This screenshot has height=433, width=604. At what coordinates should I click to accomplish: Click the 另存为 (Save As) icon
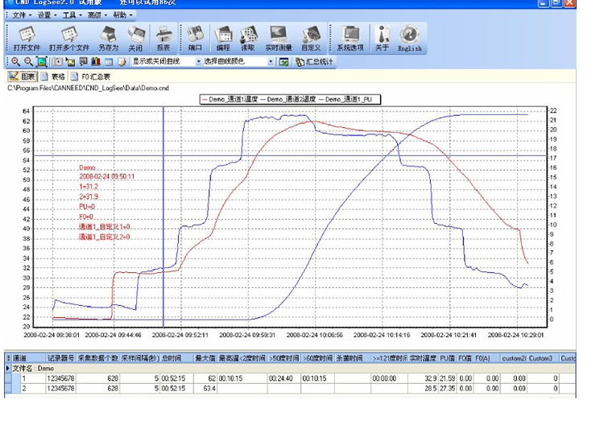[x=108, y=37]
